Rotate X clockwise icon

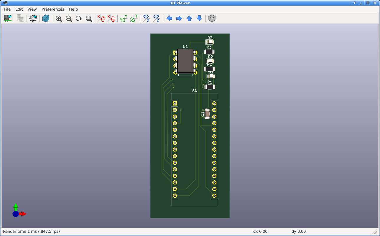click(101, 19)
